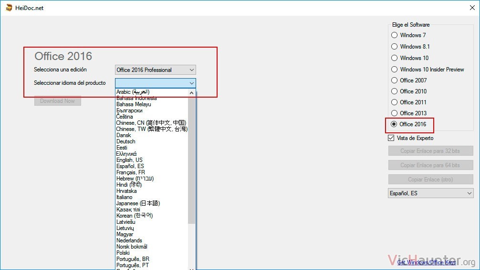
Task: Click the Download Now button
Action: (58, 101)
